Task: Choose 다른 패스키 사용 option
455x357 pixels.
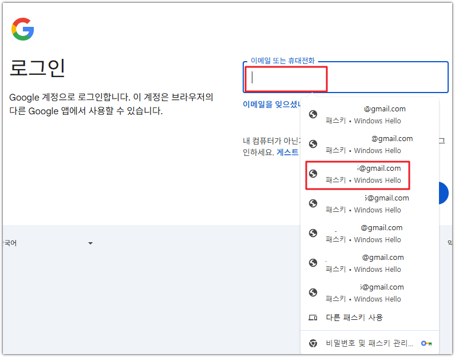Action: coord(370,318)
